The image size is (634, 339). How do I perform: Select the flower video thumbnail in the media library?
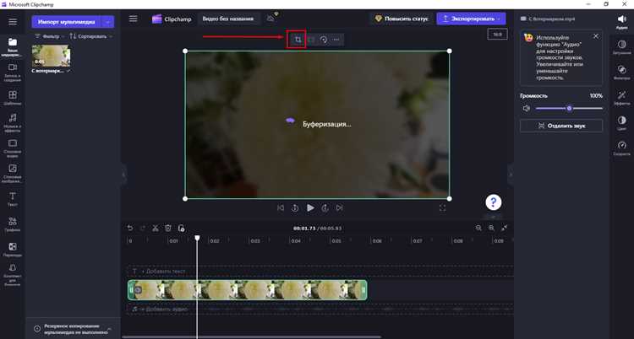coord(51,56)
